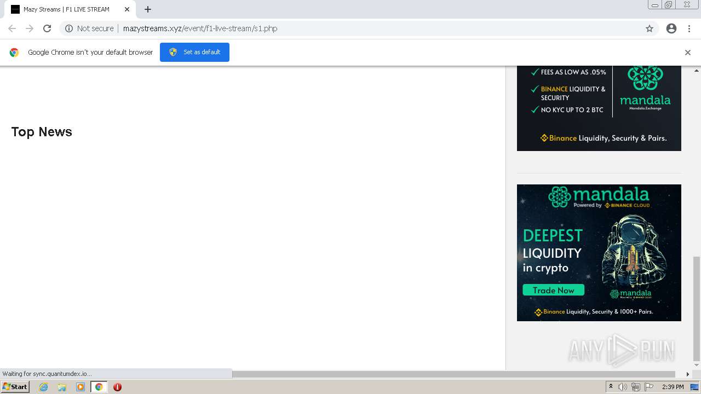Open the red Opera taskbar icon

coord(117,387)
